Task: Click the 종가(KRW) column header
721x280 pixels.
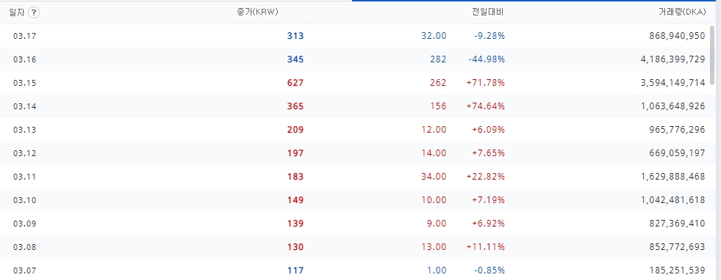Action: pyautogui.click(x=257, y=12)
